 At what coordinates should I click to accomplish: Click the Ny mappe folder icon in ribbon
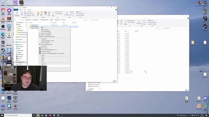tap(53, 13)
